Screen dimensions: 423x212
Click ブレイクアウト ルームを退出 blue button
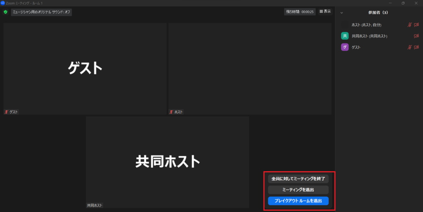pyautogui.click(x=298, y=201)
